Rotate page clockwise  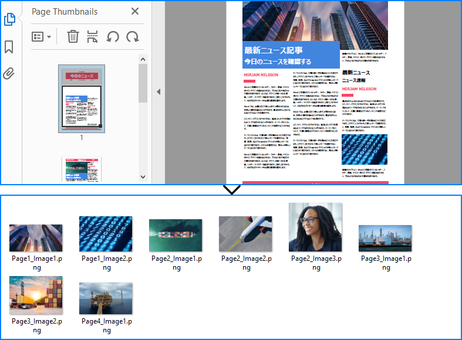click(133, 36)
